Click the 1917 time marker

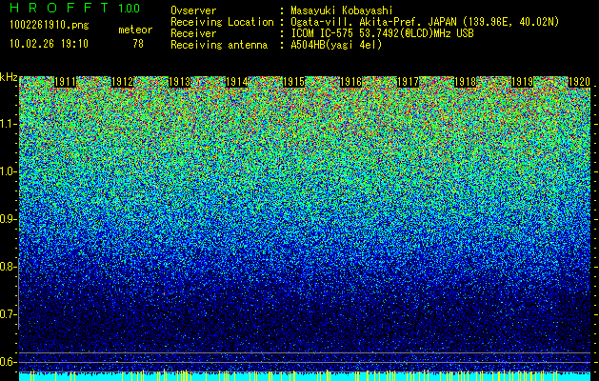click(408, 82)
